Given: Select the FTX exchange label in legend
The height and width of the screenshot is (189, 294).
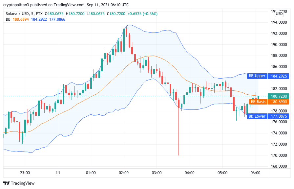Looking at the screenshot, I should [40, 14].
